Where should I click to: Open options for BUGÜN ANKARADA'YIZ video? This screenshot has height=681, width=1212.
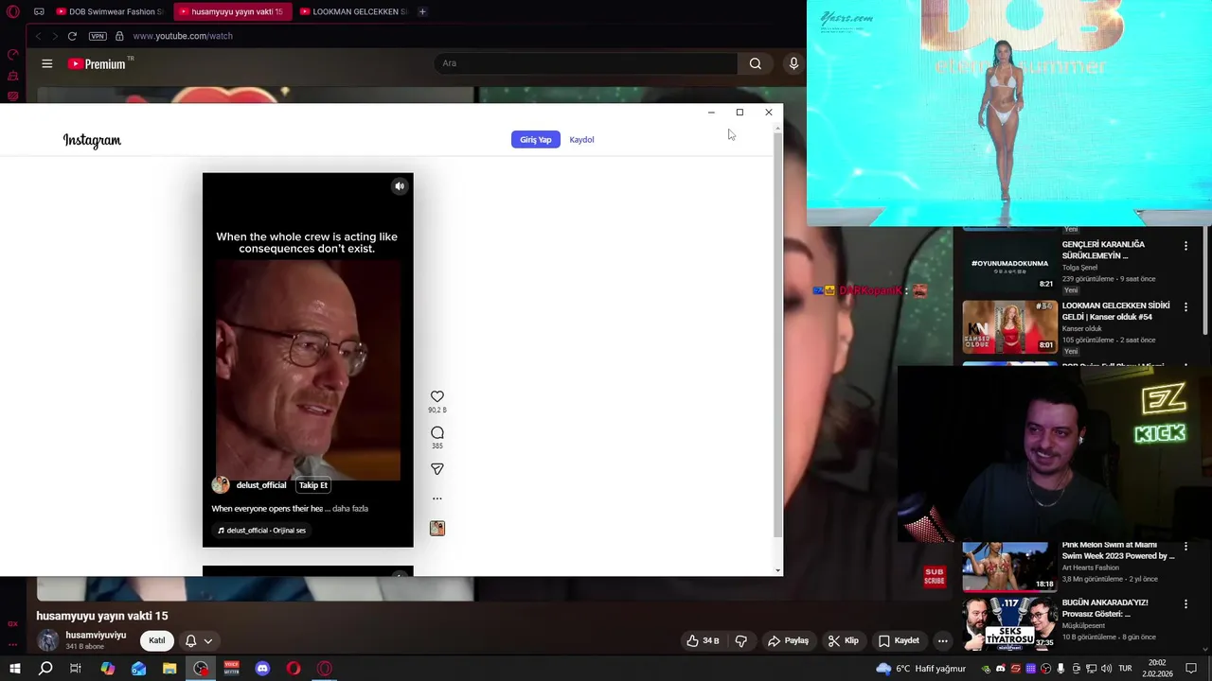(x=1185, y=604)
